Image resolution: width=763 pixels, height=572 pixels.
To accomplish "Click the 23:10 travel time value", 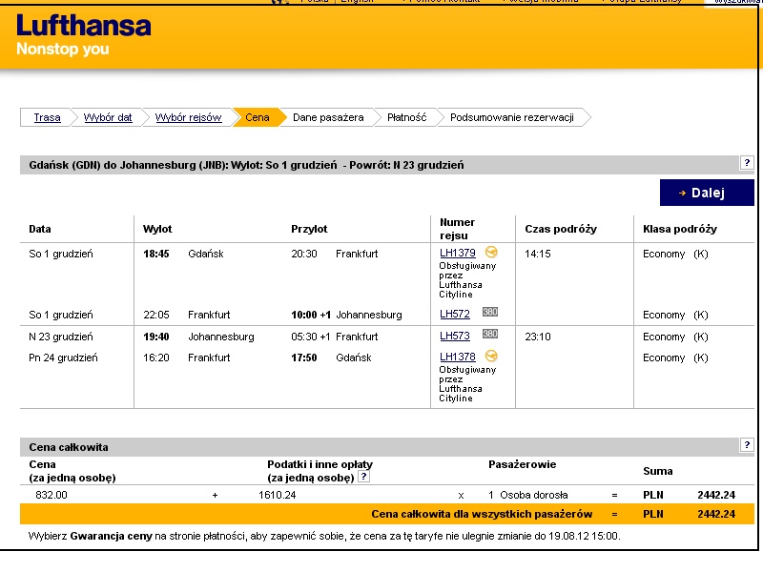I will pyautogui.click(x=538, y=337).
